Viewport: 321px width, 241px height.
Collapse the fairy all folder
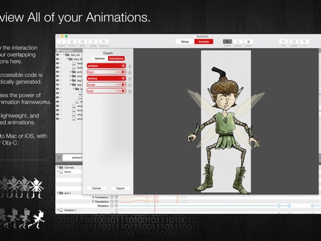point(64,55)
